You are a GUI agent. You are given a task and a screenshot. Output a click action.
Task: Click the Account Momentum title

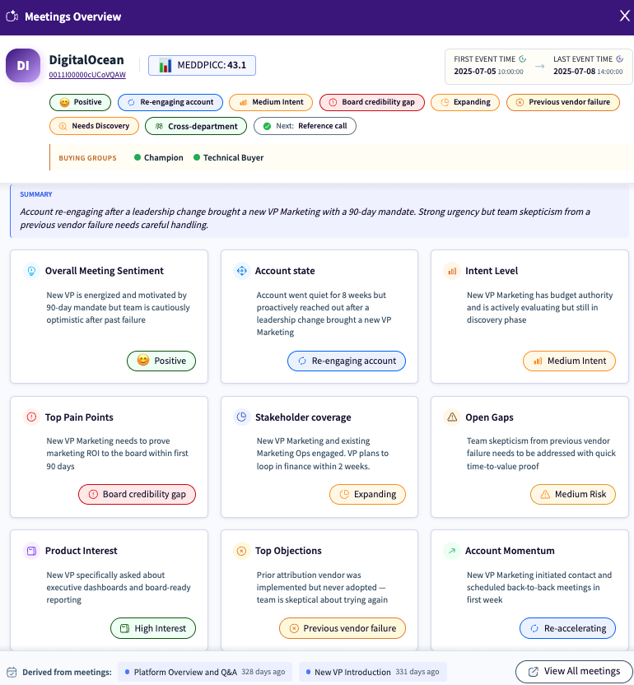point(510,551)
